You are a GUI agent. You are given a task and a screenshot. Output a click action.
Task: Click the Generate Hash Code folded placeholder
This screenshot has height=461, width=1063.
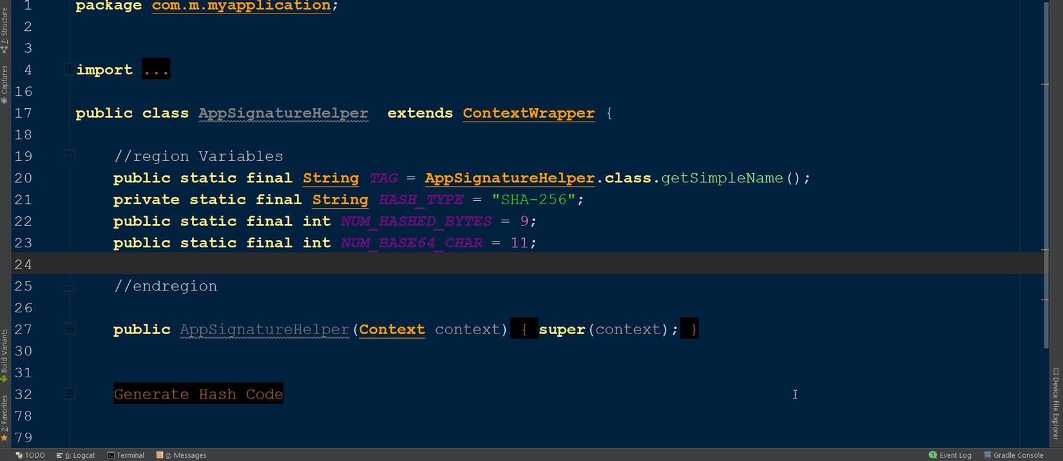coord(198,394)
